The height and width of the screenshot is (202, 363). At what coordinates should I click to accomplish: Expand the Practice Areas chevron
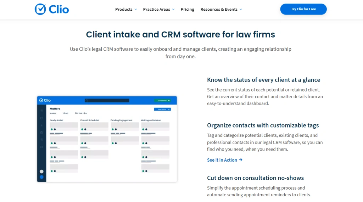pos(173,10)
